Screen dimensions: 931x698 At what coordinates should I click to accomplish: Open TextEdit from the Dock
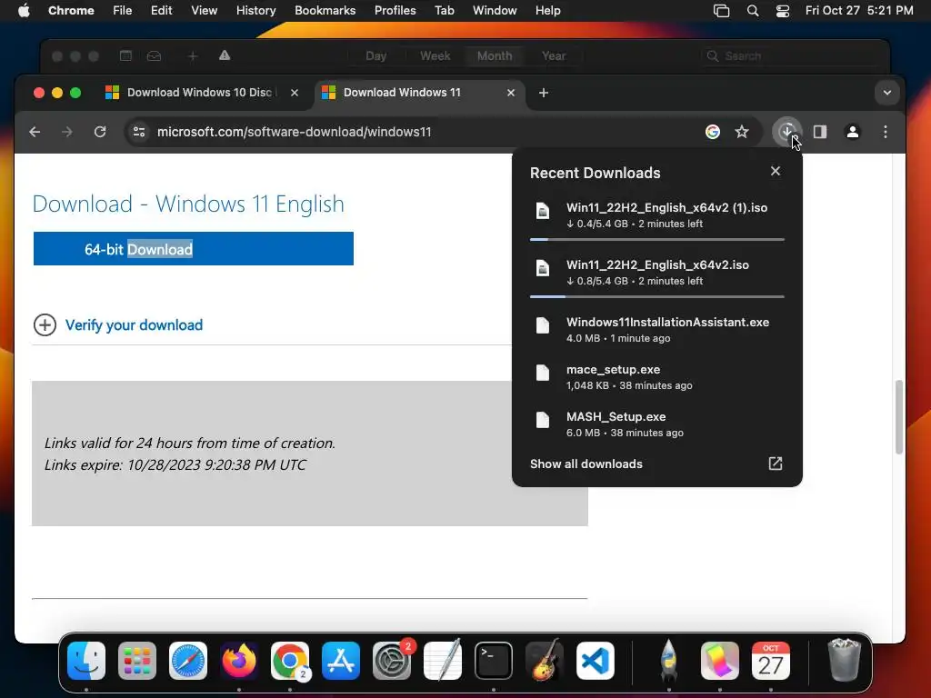coord(443,661)
